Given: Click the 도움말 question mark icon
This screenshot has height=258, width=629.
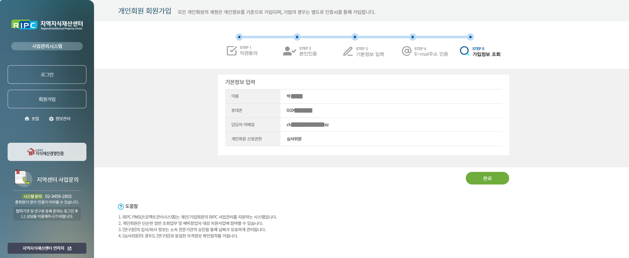Looking at the screenshot, I should [121, 207].
